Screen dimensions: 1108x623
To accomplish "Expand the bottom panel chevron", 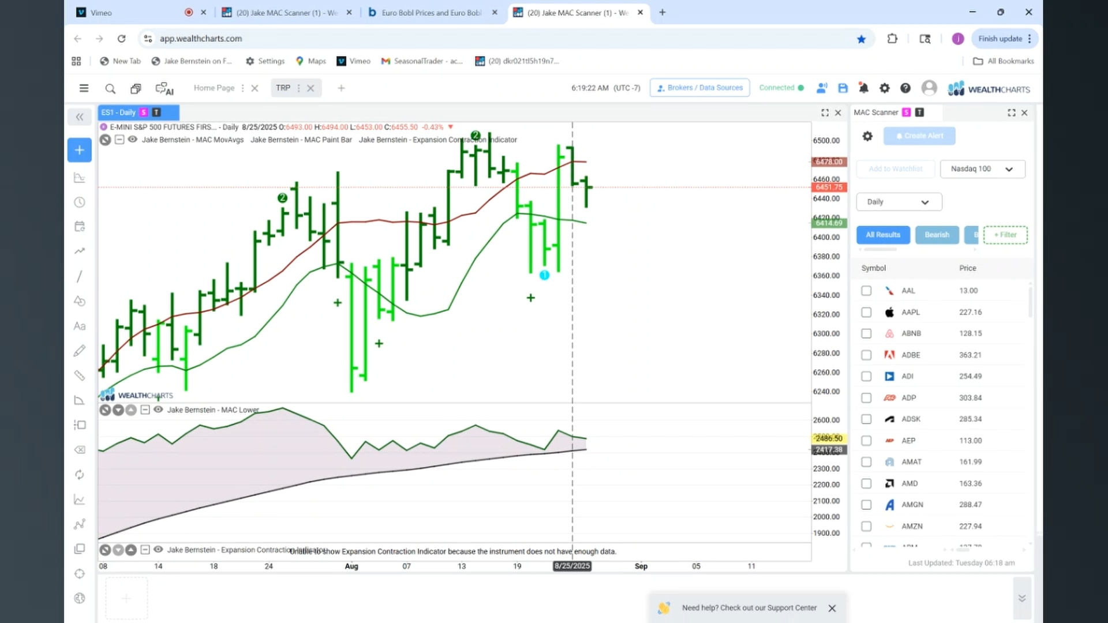I will tap(1022, 598).
